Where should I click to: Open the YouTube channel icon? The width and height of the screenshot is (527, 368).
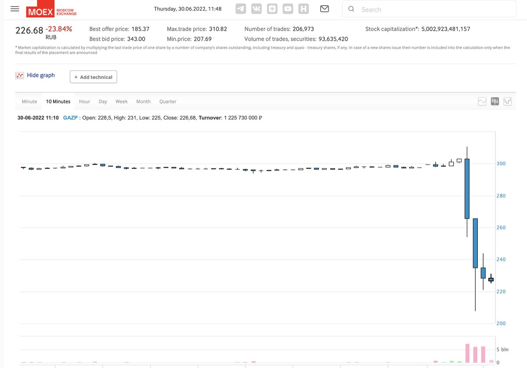[x=288, y=8]
